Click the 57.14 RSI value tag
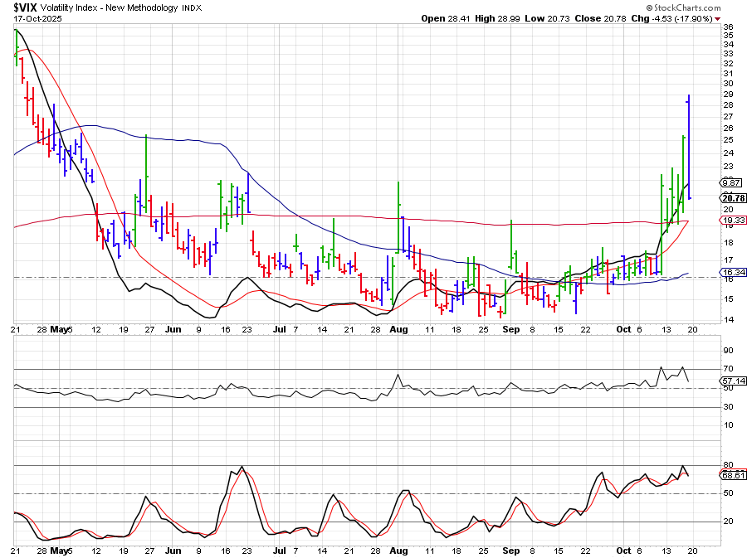The width and height of the screenshot is (747, 558). coord(734,381)
